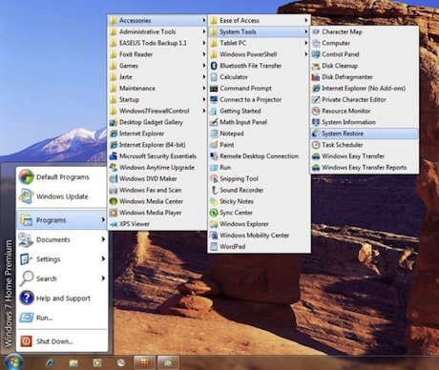This screenshot has height=370, width=439.
Task: Open Character Map icon in System Tools
Action: pyautogui.click(x=316, y=31)
